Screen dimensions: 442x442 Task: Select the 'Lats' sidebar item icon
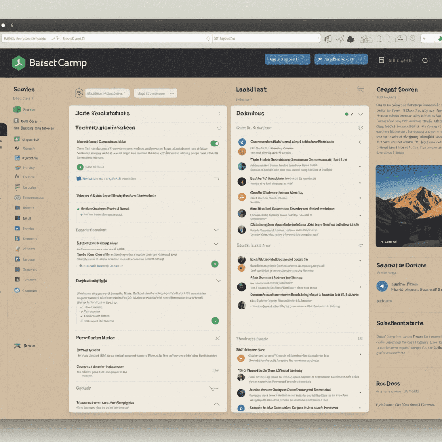coord(18,218)
